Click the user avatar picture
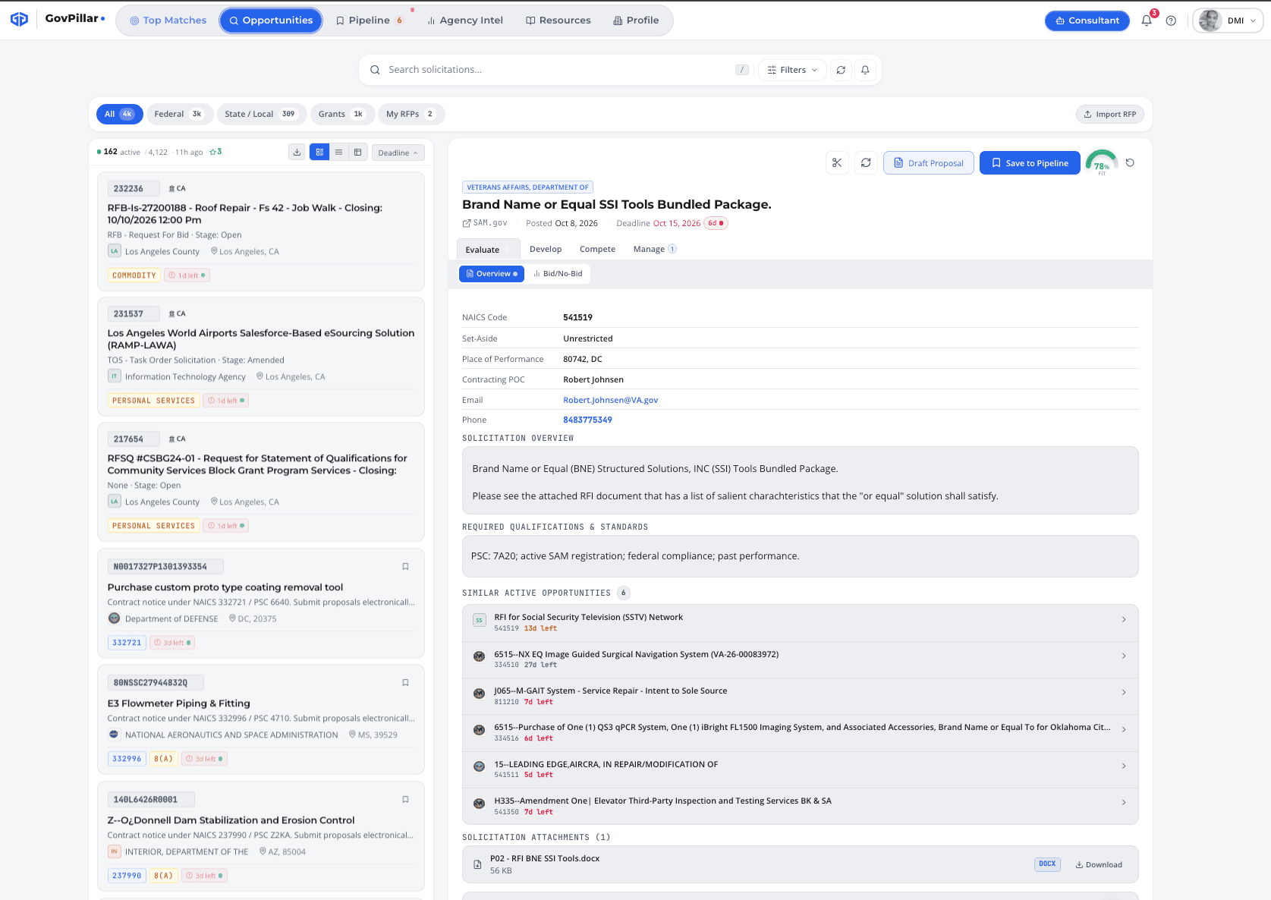 pos(1210,20)
